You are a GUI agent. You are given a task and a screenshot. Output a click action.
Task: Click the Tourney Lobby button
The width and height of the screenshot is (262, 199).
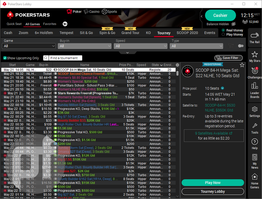point(213,191)
